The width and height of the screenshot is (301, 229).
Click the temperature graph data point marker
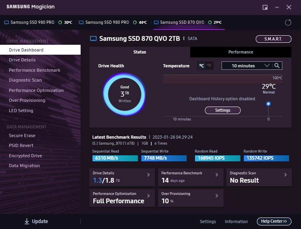coord(268,104)
